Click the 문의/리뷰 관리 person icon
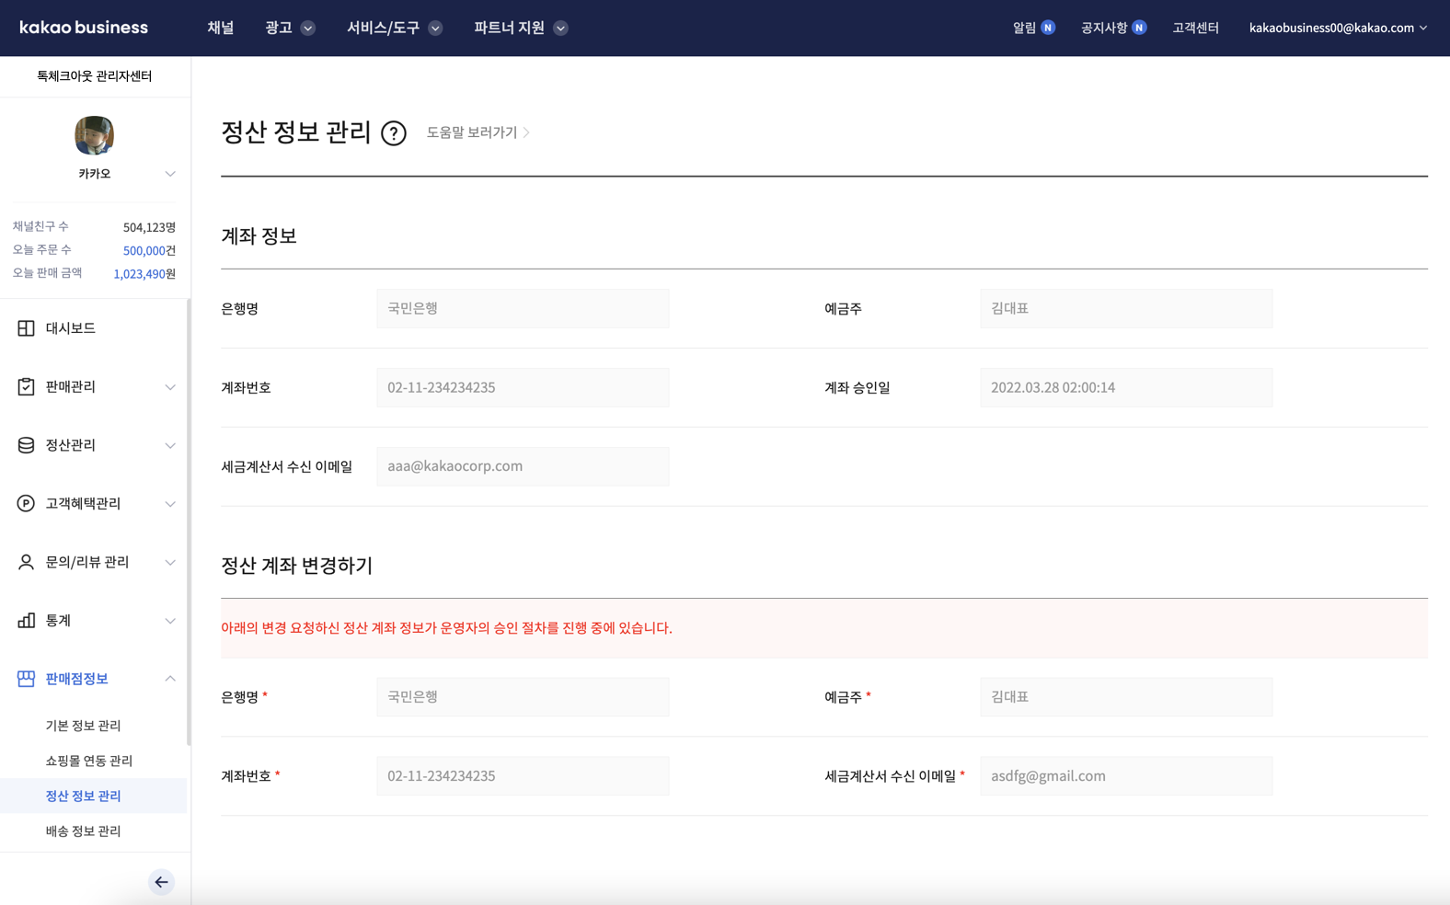Image resolution: width=1450 pixels, height=905 pixels. pyautogui.click(x=26, y=562)
